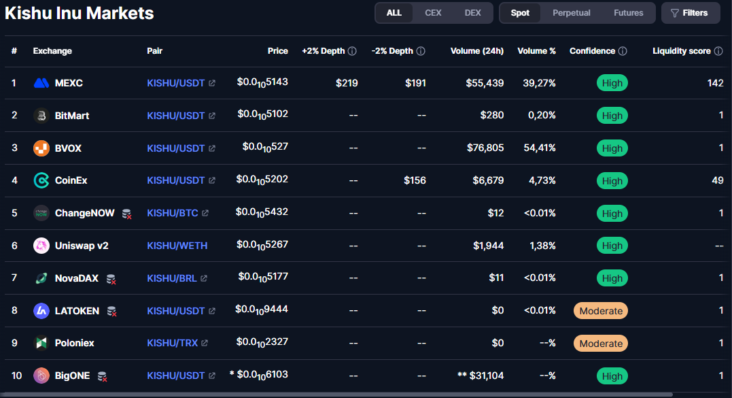
Task: Select the DEX exchange filter
Action: coord(472,13)
